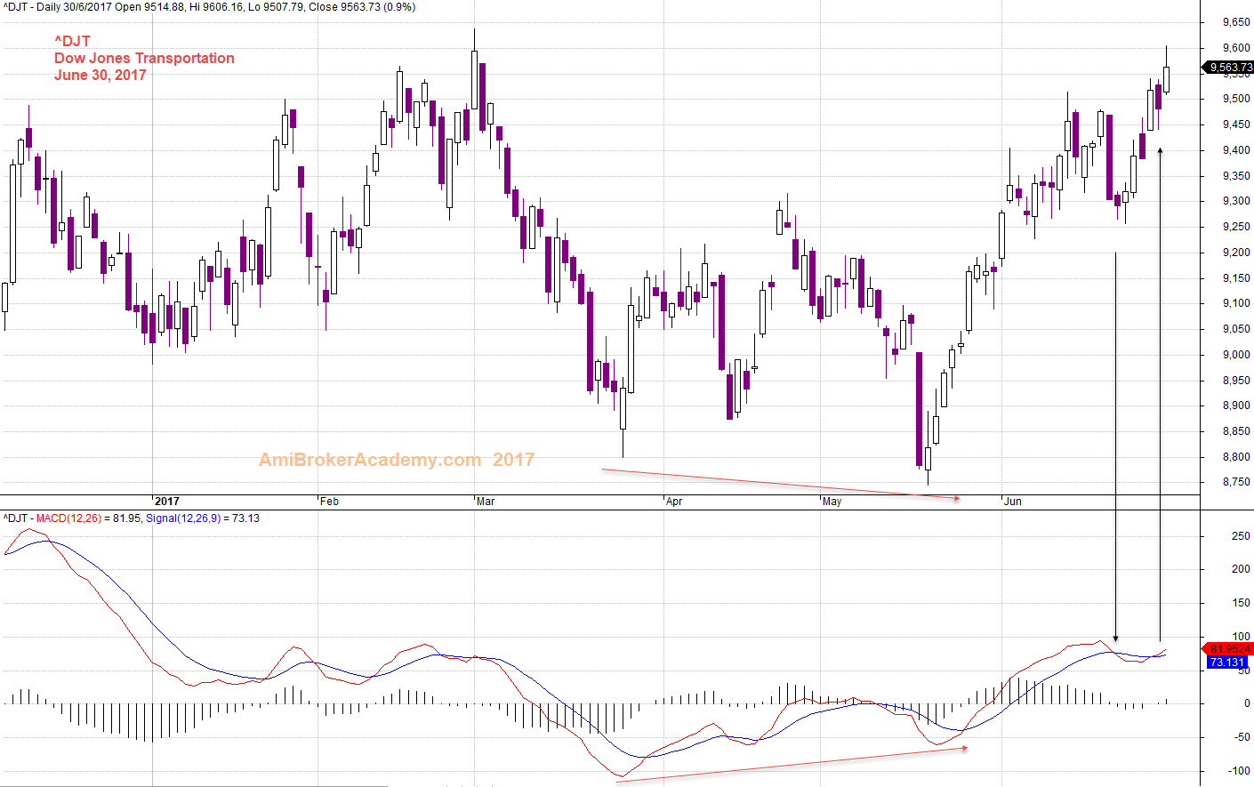Click the 150 label on the MACD axis
Screen dimensions: 1254x787
point(1241,603)
